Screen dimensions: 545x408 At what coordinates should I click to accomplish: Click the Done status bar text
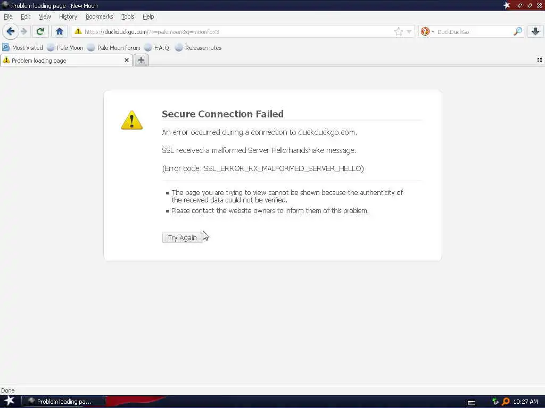click(8, 390)
